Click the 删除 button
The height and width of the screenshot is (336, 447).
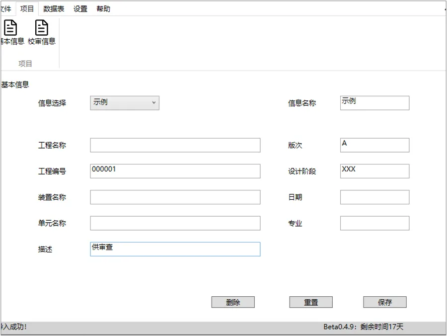click(233, 302)
